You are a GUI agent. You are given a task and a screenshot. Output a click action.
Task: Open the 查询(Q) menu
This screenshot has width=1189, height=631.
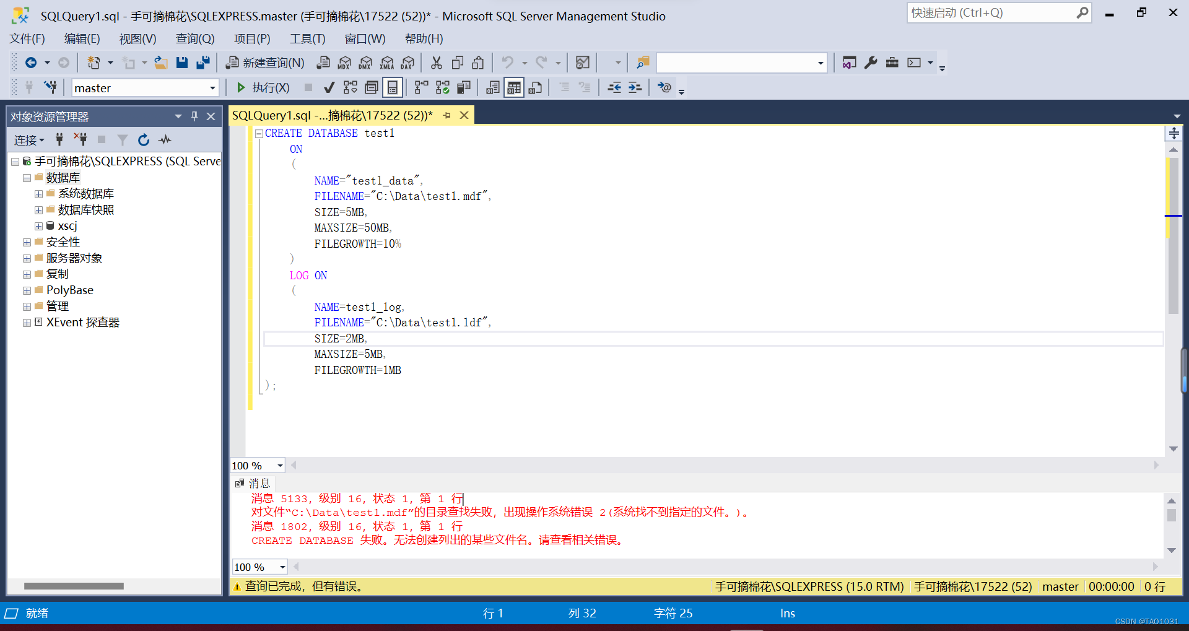(195, 39)
